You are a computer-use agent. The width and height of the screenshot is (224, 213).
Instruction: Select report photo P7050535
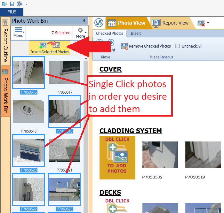coord(160,155)
